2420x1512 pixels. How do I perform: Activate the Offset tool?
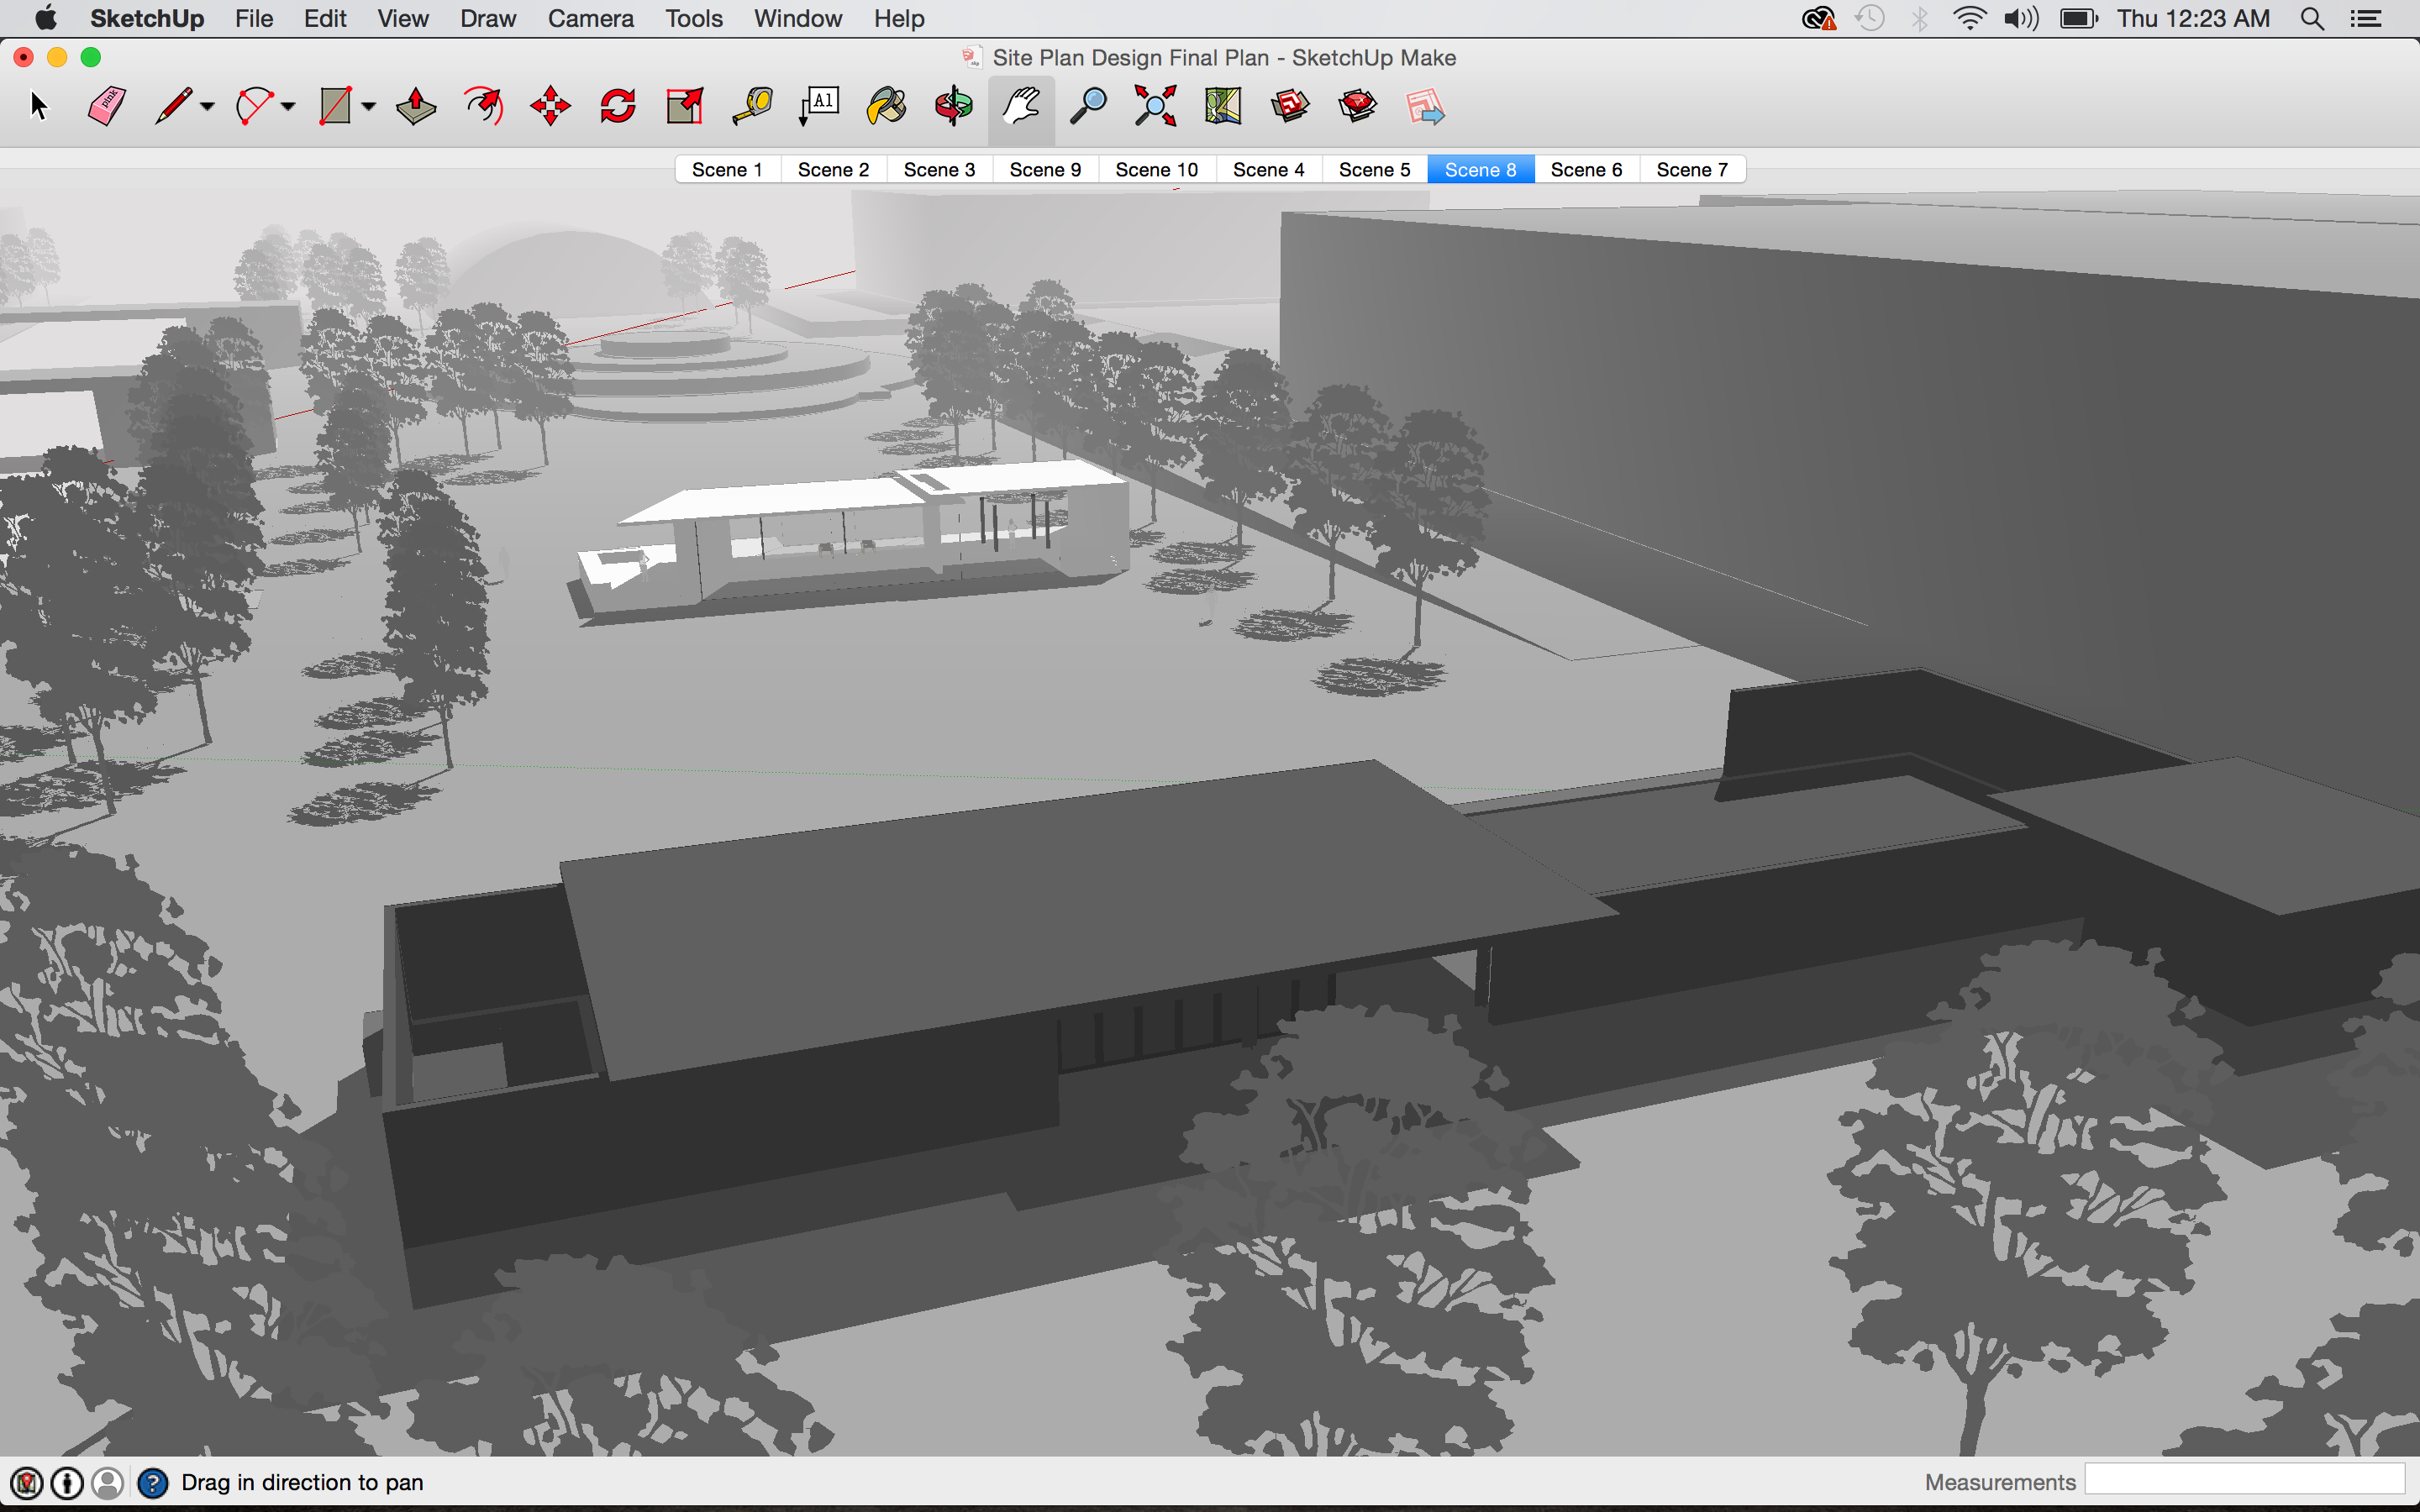[x=484, y=106]
